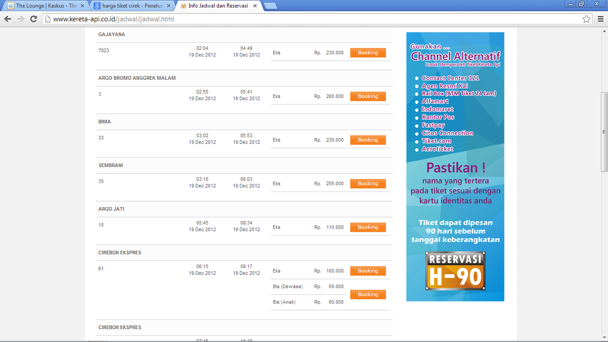Close the harga tiket cirek tab
608x342 pixels.
click(x=168, y=6)
